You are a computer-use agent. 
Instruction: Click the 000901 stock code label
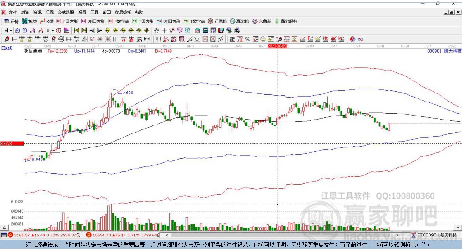click(x=434, y=51)
